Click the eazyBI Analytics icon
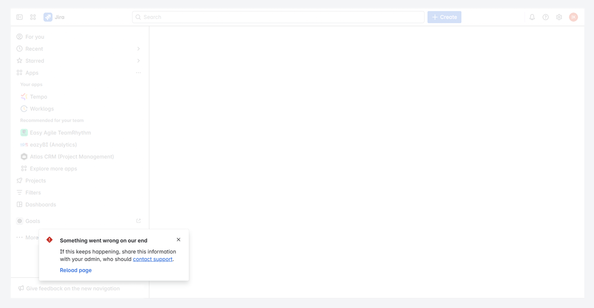The width and height of the screenshot is (594, 308). click(24, 145)
